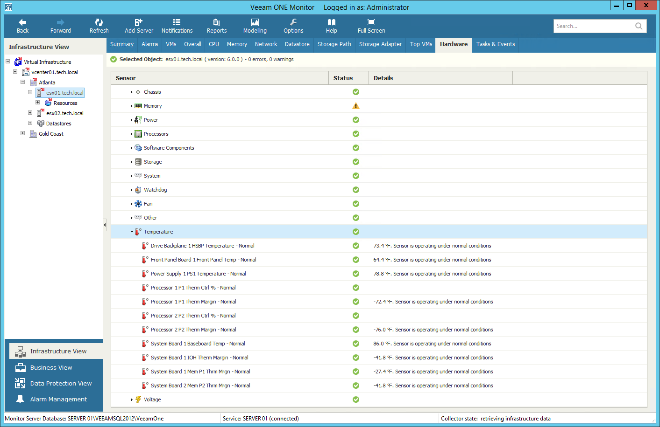Switch to Data Protection View
This screenshot has height=427, width=660.
pos(56,383)
